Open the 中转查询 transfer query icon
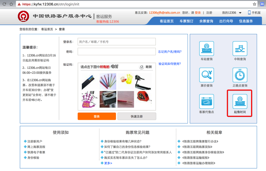Screen dimensions: 266x171 (240, 49)
